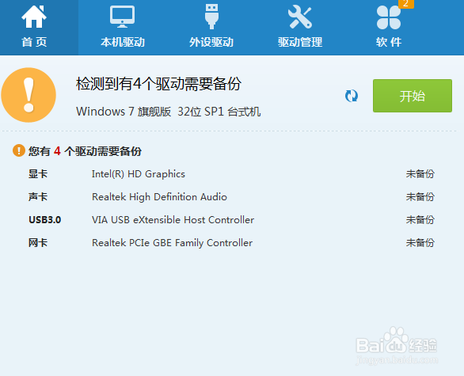Viewport: 464px width, 376px height.
Task: Click the green 开始 button
Action: point(413,96)
